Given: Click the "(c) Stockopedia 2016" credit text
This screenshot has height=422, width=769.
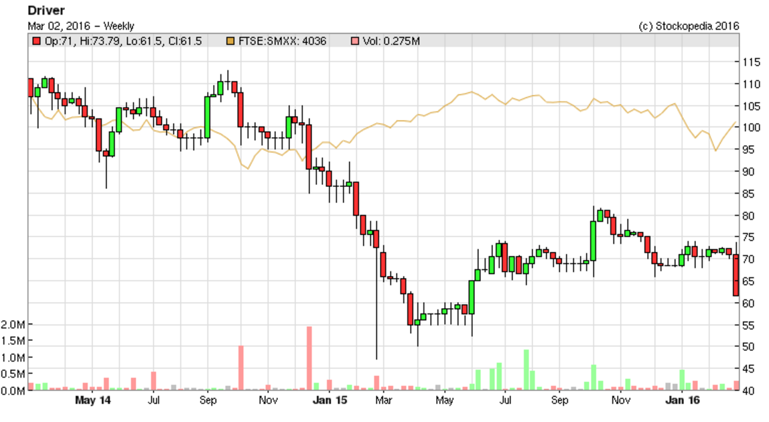Looking at the screenshot, I should [689, 26].
